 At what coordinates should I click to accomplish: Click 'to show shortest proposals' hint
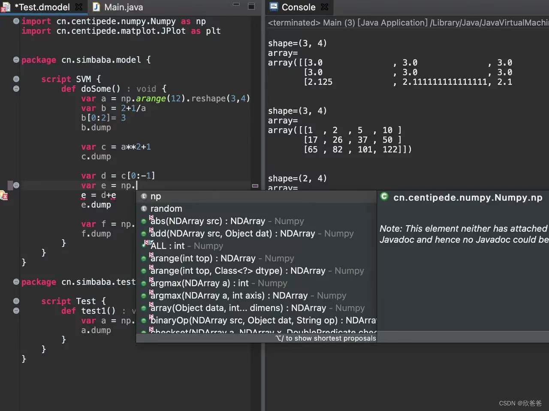[x=326, y=338]
